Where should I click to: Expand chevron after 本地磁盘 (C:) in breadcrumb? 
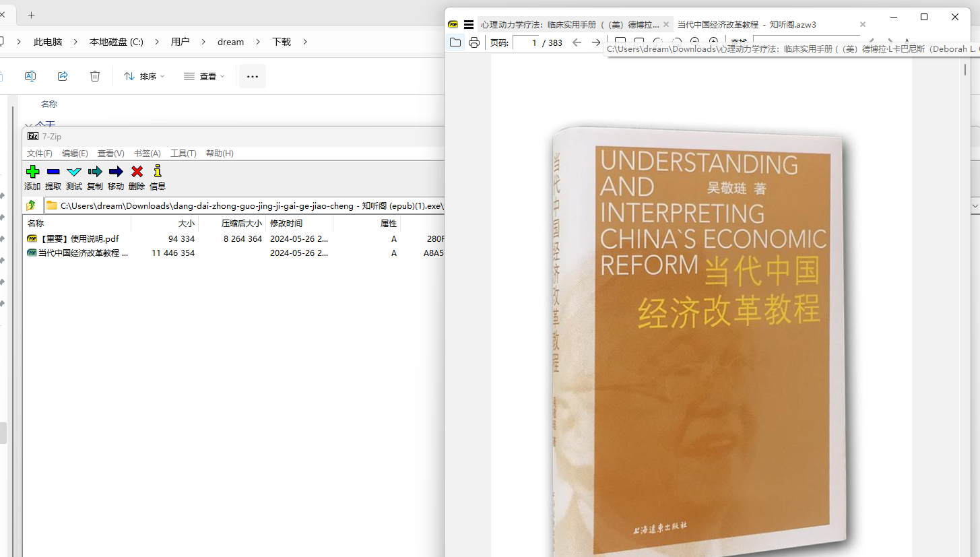[157, 42]
